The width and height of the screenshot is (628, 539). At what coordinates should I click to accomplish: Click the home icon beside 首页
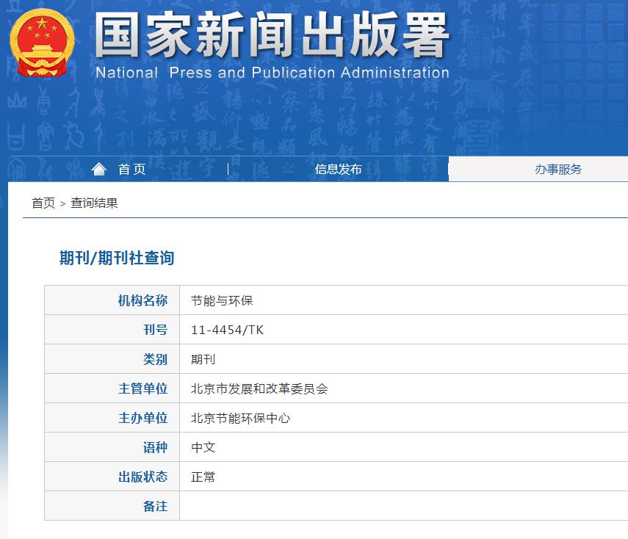coord(99,168)
